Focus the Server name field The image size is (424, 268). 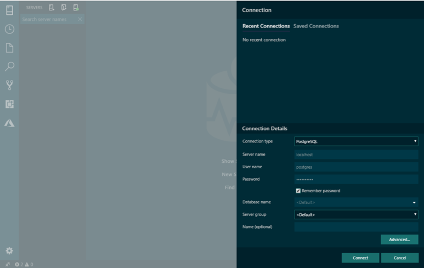click(x=356, y=155)
